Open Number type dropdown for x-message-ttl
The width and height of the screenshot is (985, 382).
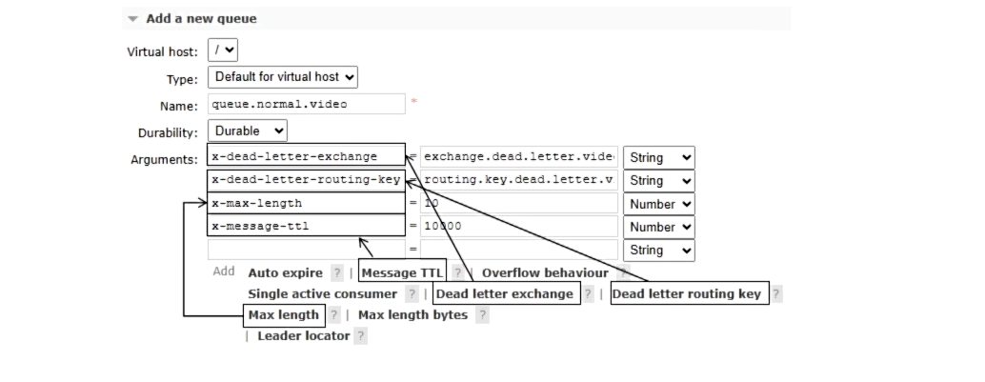coord(659,227)
